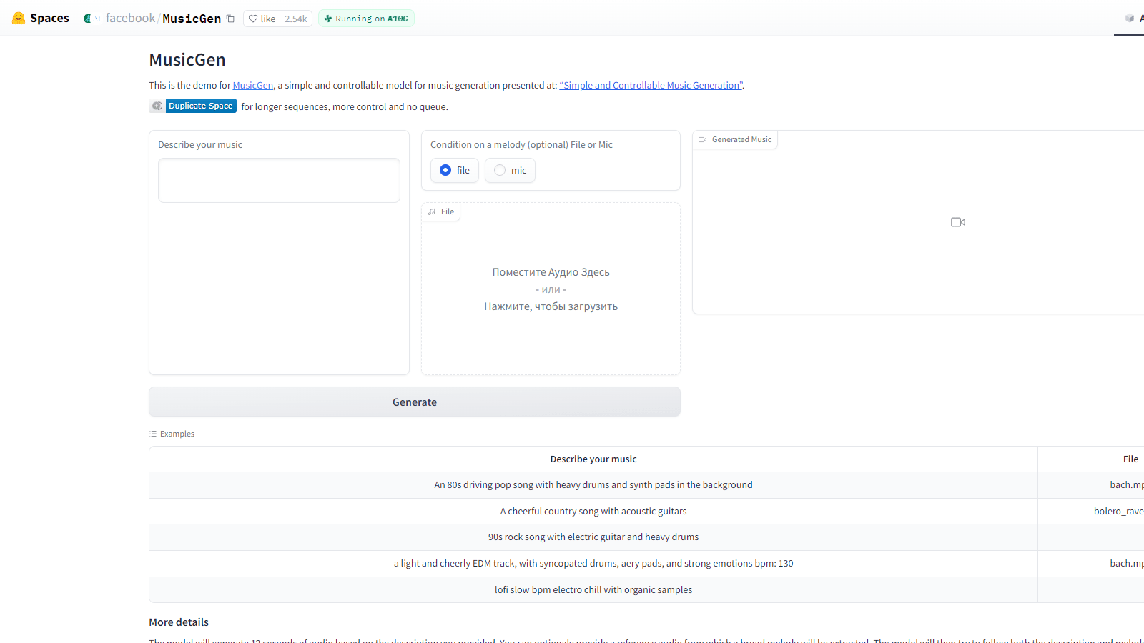The height and width of the screenshot is (643, 1144).
Task: Select the mic radio option
Action: pos(500,170)
